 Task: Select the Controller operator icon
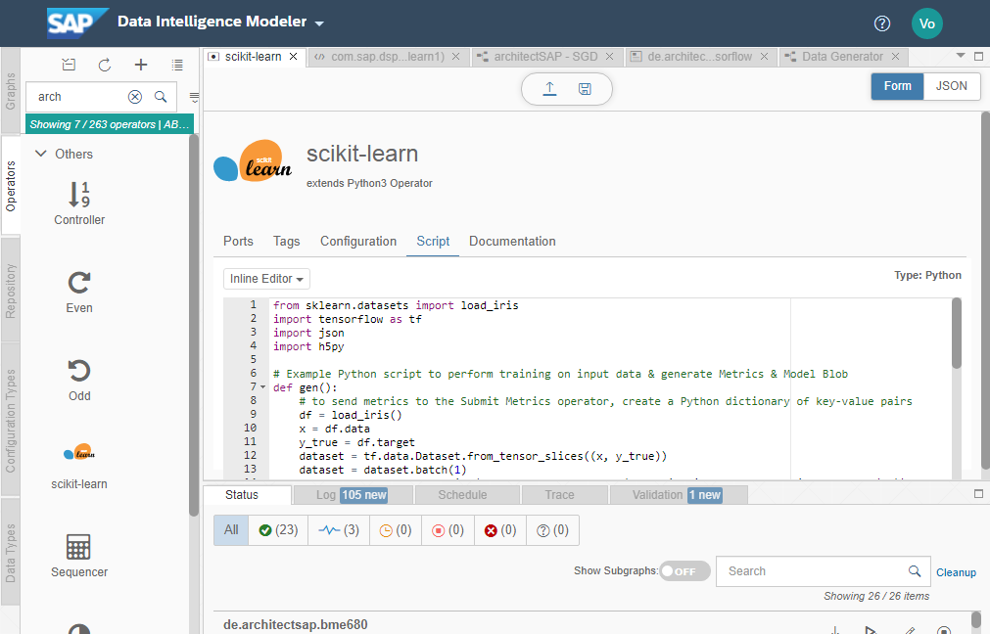pos(79,195)
